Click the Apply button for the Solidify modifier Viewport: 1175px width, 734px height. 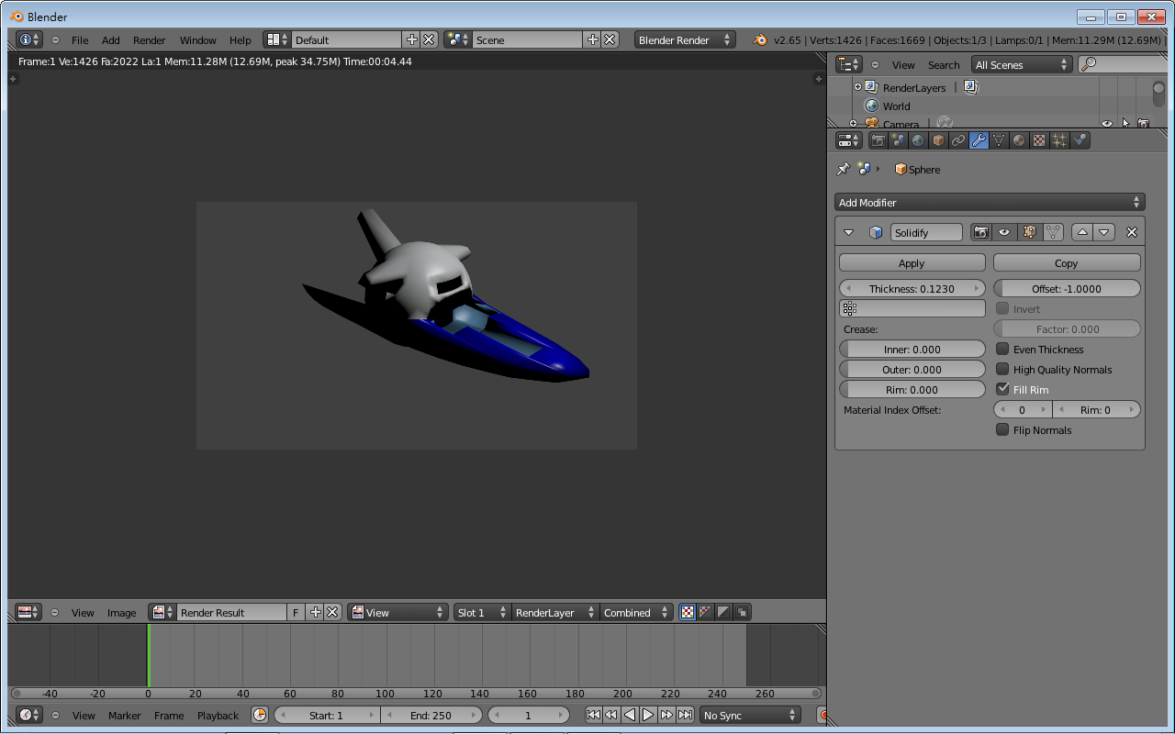[911, 262]
